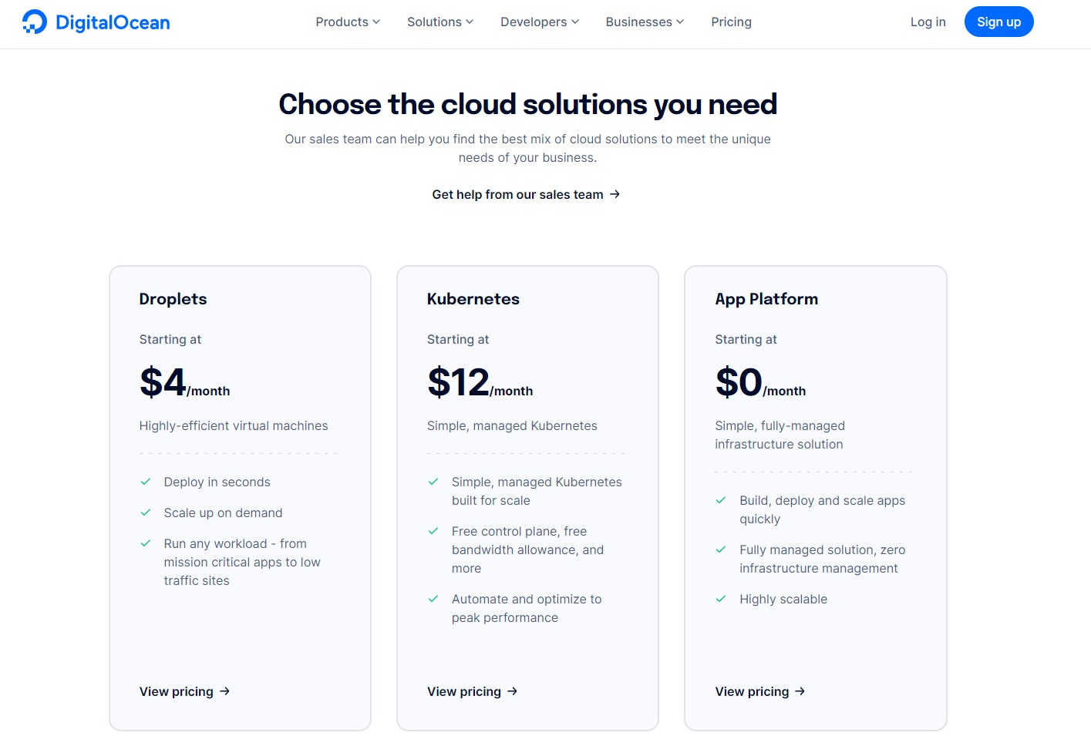
Task: Click the checkmark beside Free control plane feature
Action: 433,531
